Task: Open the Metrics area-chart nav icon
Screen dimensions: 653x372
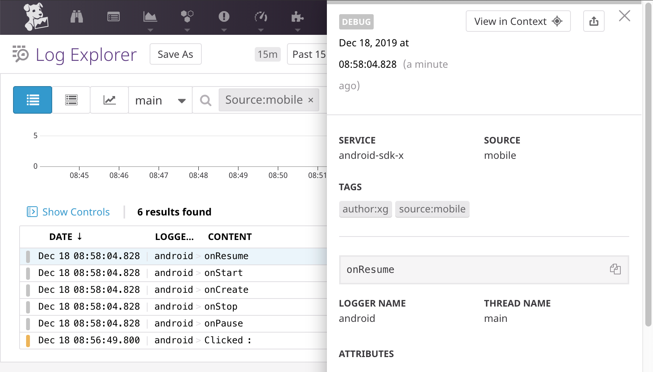Action: 150,16
